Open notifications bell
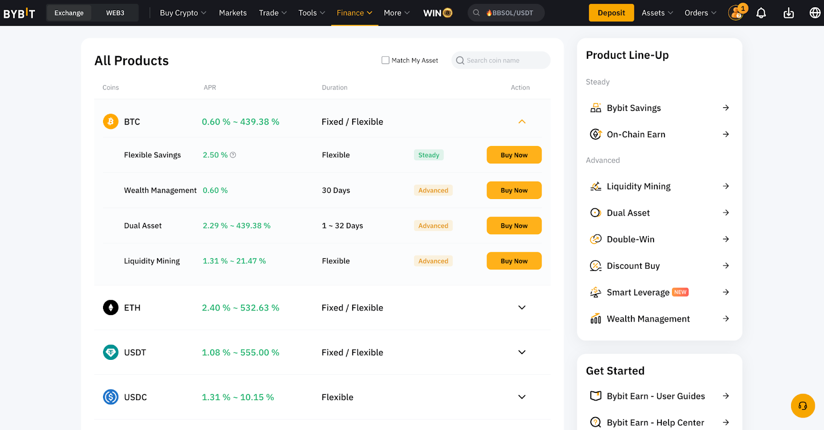The height and width of the screenshot is (430, 824). pos(761,13)
